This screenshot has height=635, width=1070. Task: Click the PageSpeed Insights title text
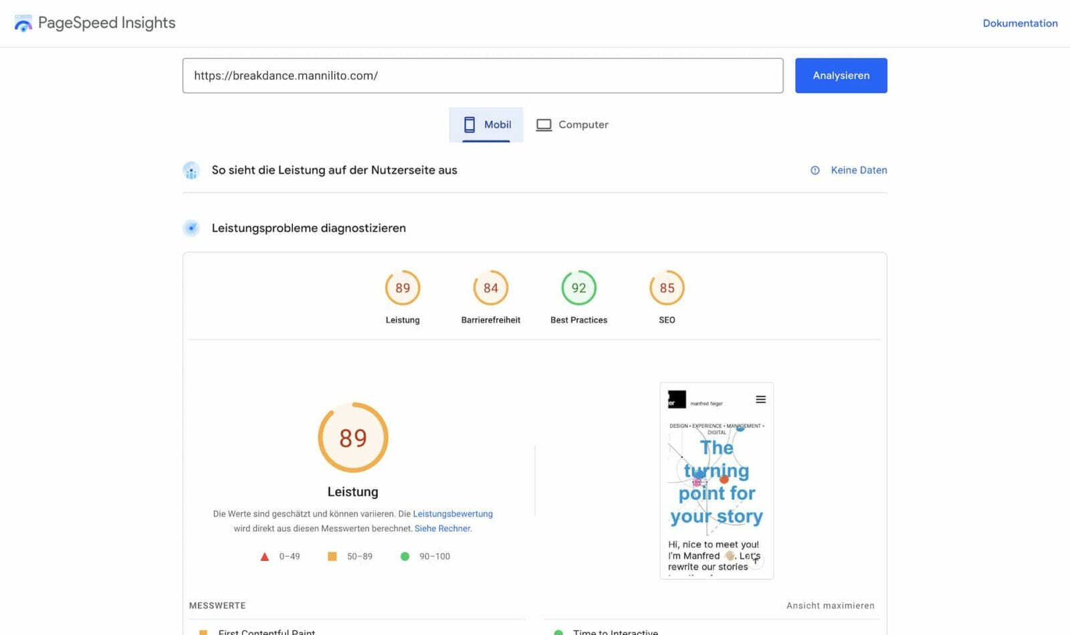tap(107, 23)
